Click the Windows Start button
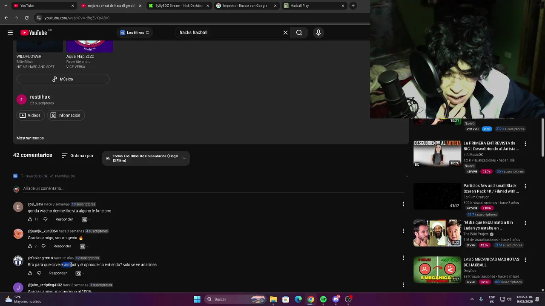Image resolution: width=545 pixels, height=306 pixels. tap(197, 299)
